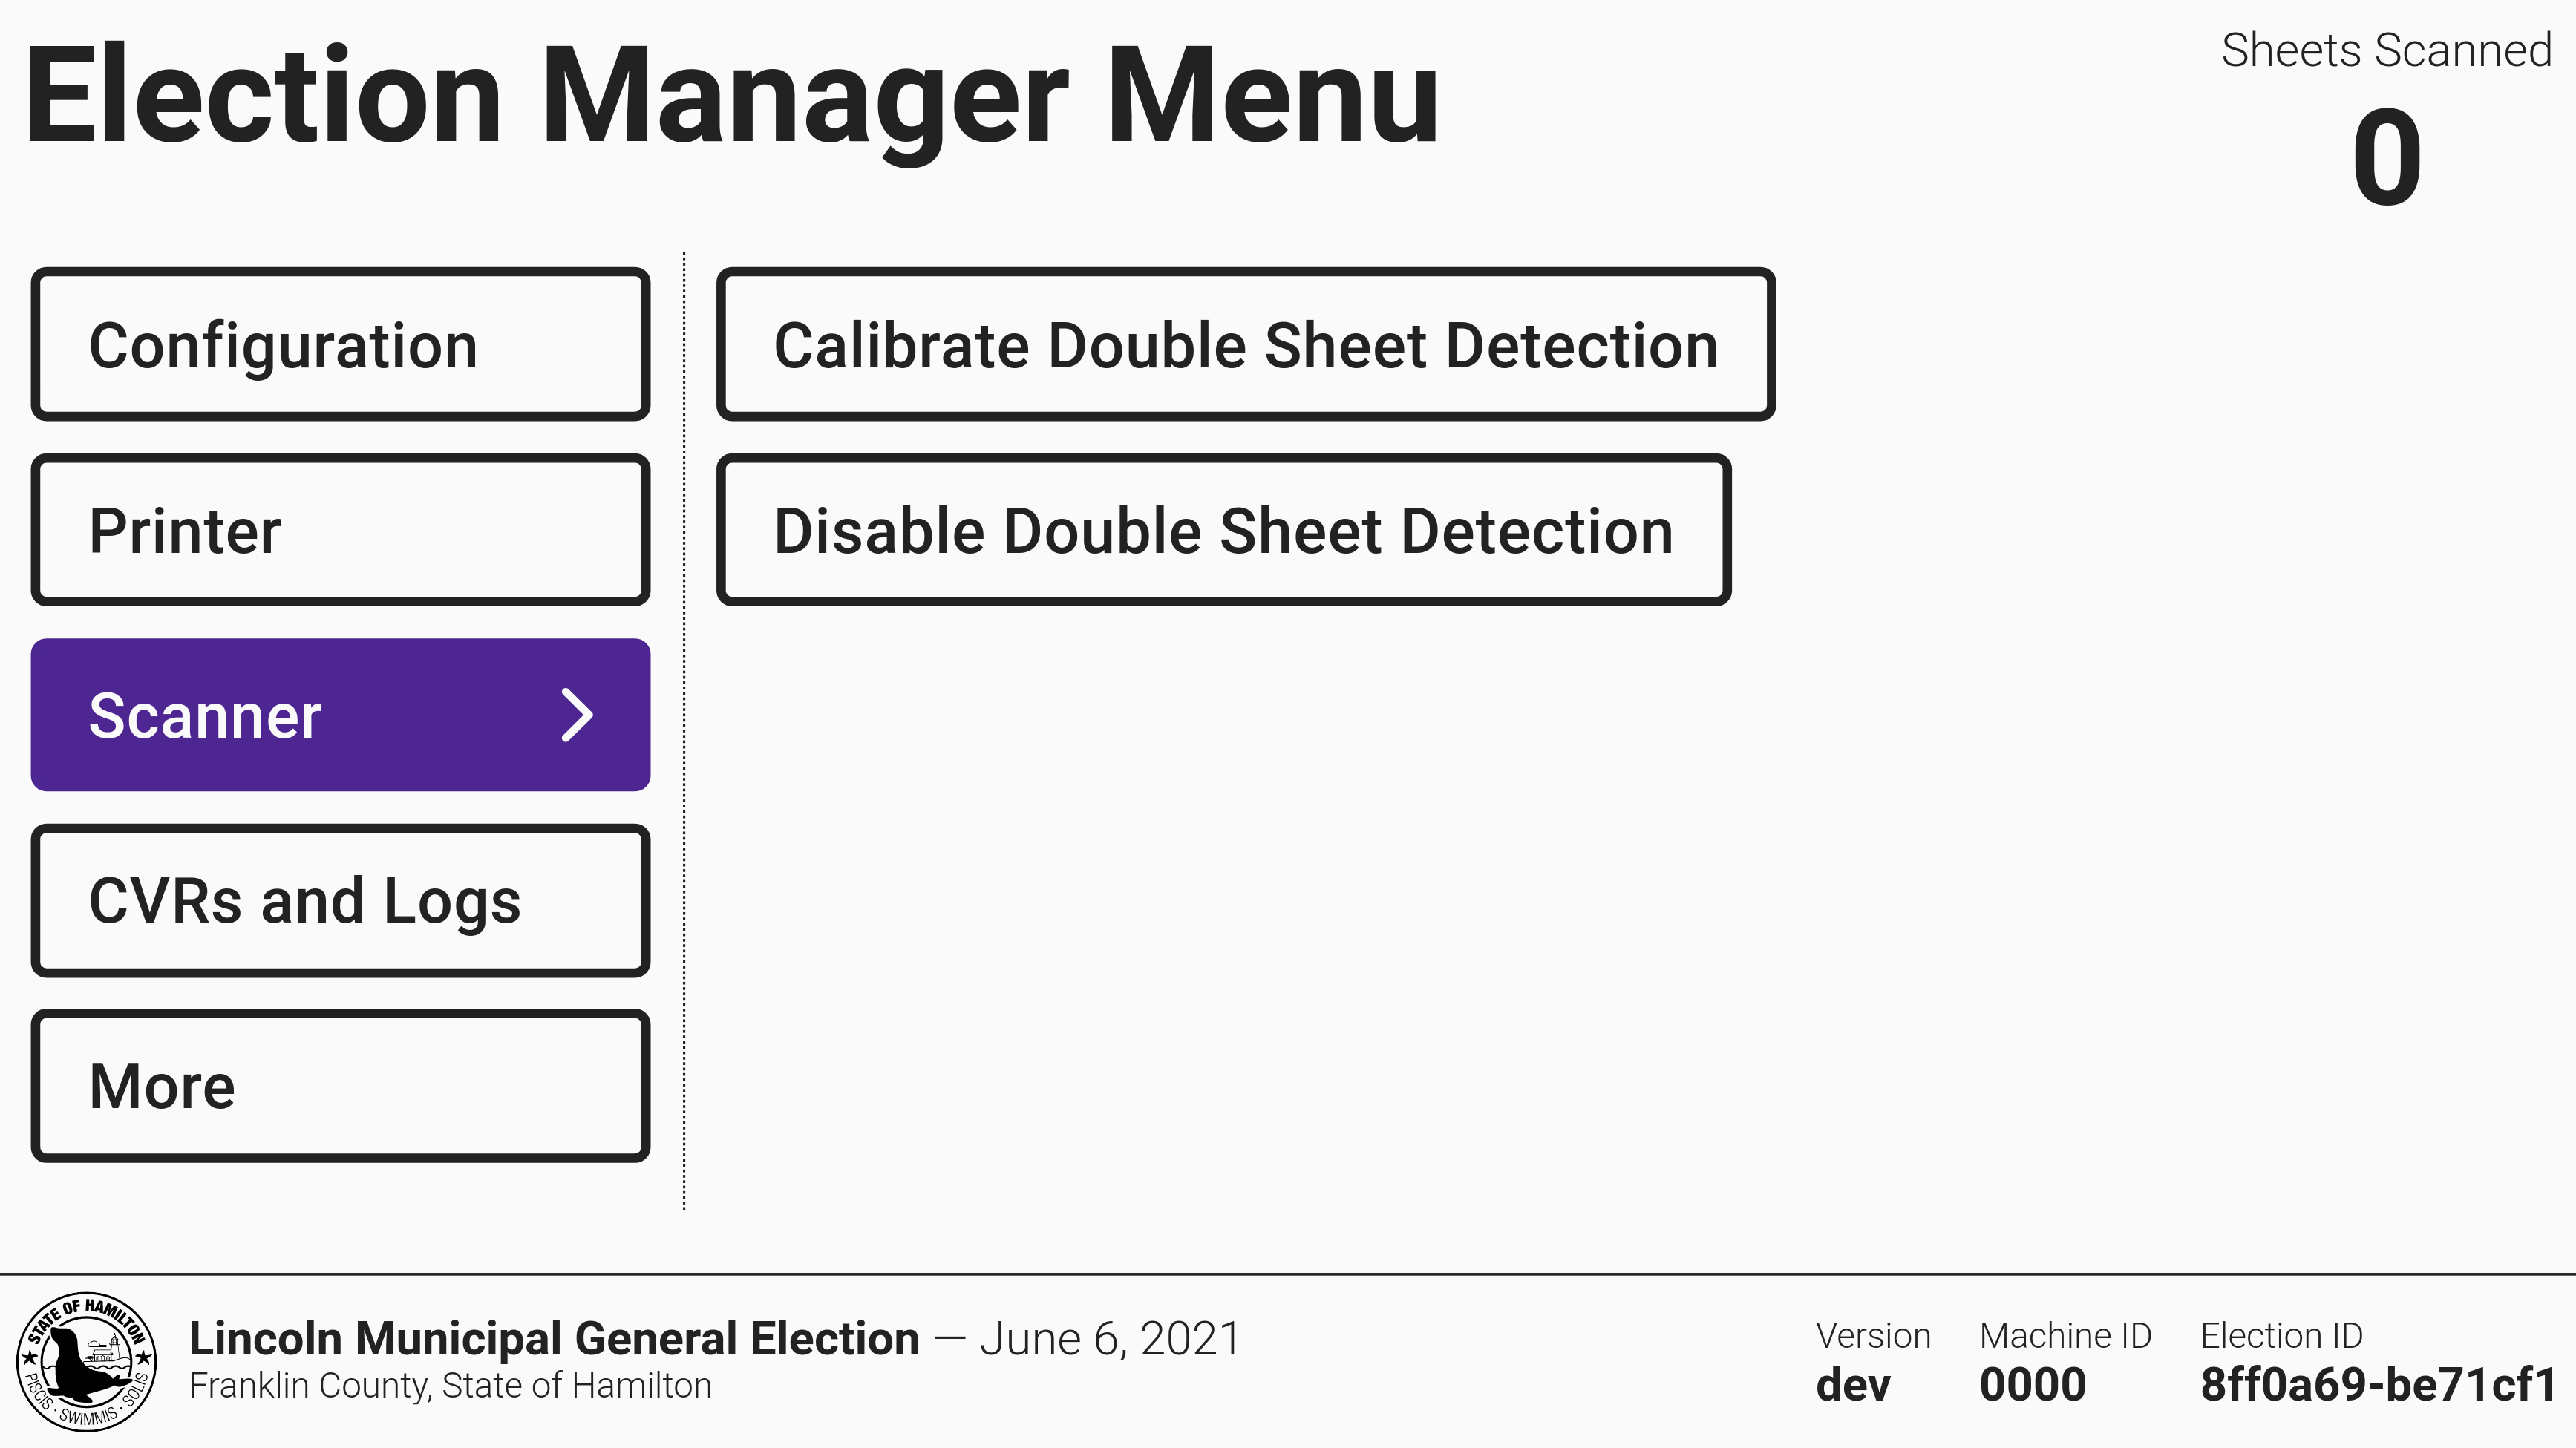Click the sheets scanned count of 0
The width and height of the screenshot is (2576, 1448).
click(x=2386, y=158)
